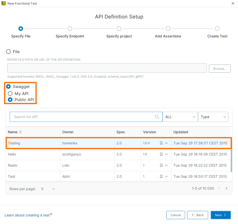Viewport: 238px width, 224px height.
Task: Click updated date 18:19:36 CEST 2015
Action: 200,154
